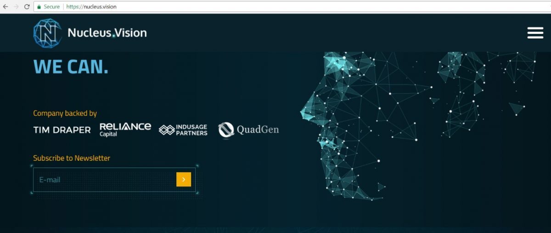551x233 pixels.
Task: Click the "Company backed by" label
Action: [x=65, y=113]
